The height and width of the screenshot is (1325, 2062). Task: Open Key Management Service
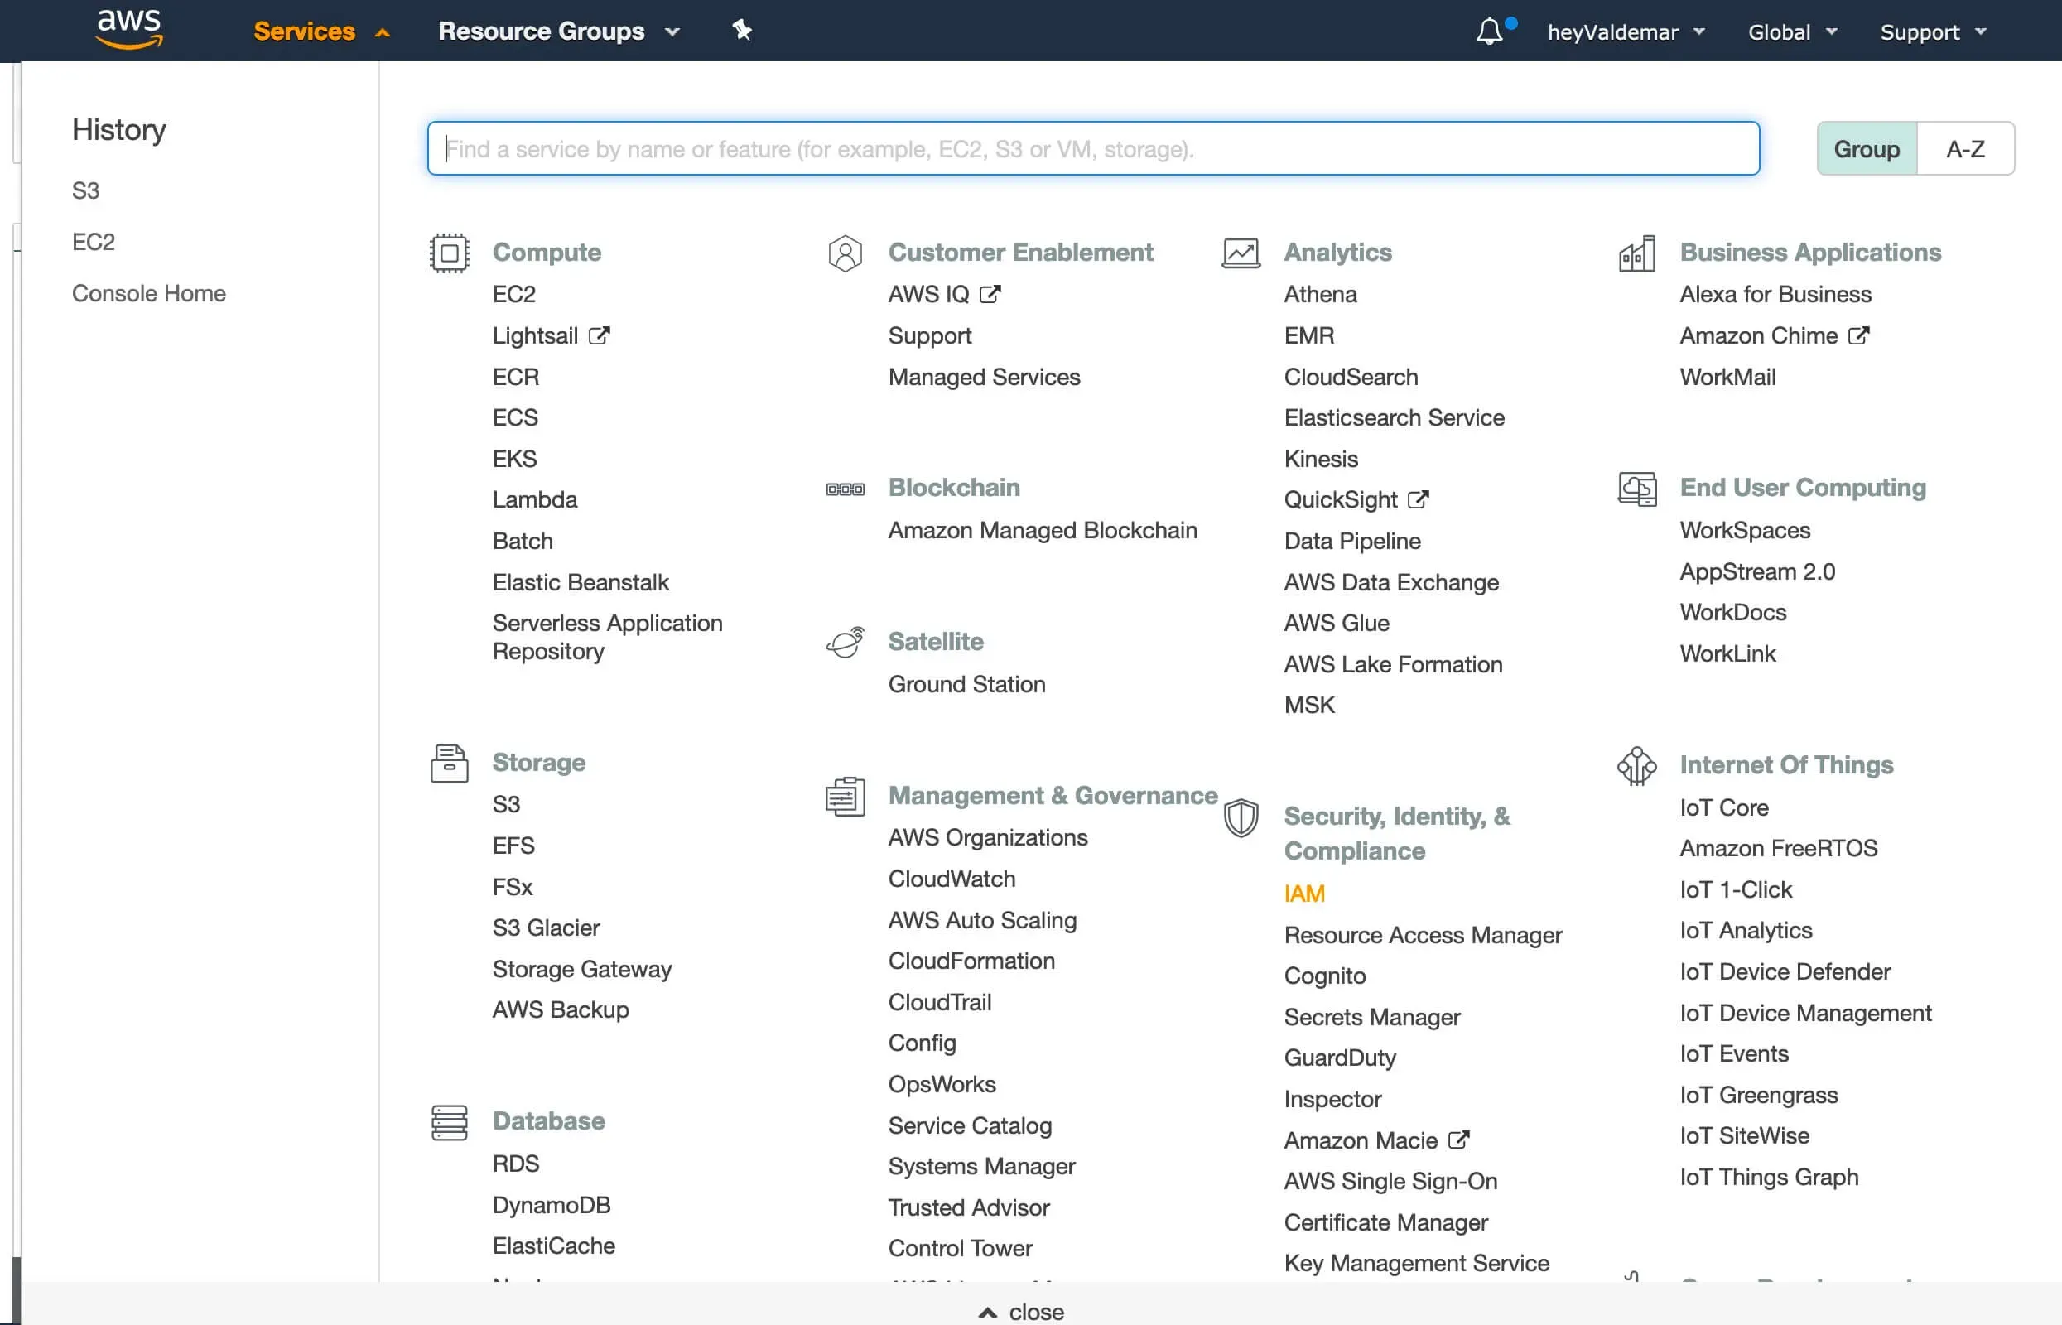tap(1416, 1263)
